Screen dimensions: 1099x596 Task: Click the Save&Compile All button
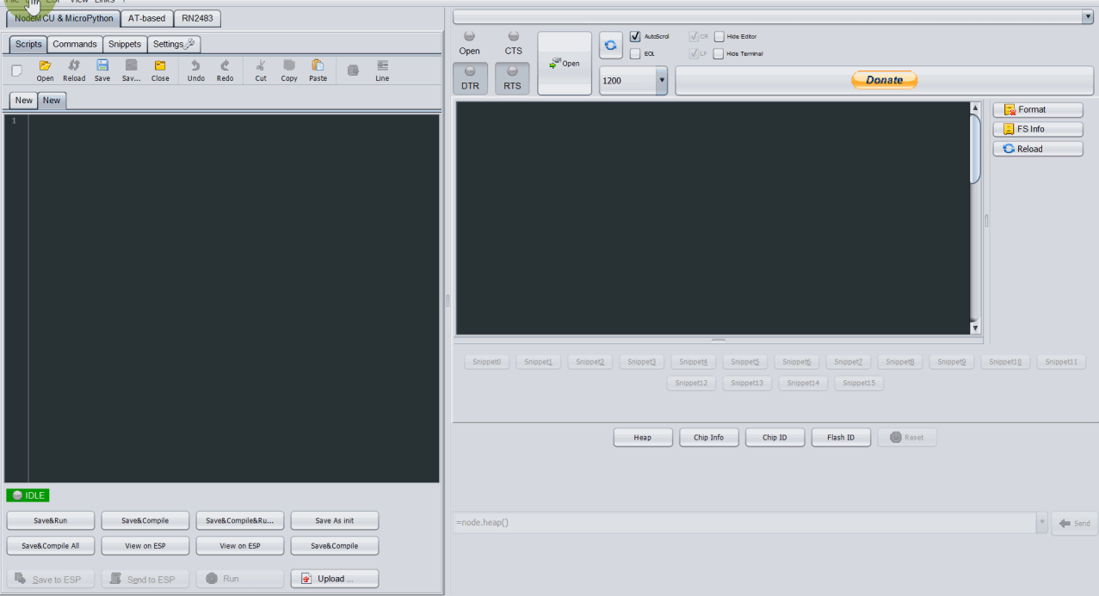pyautogui.click(x=51, y=546)
